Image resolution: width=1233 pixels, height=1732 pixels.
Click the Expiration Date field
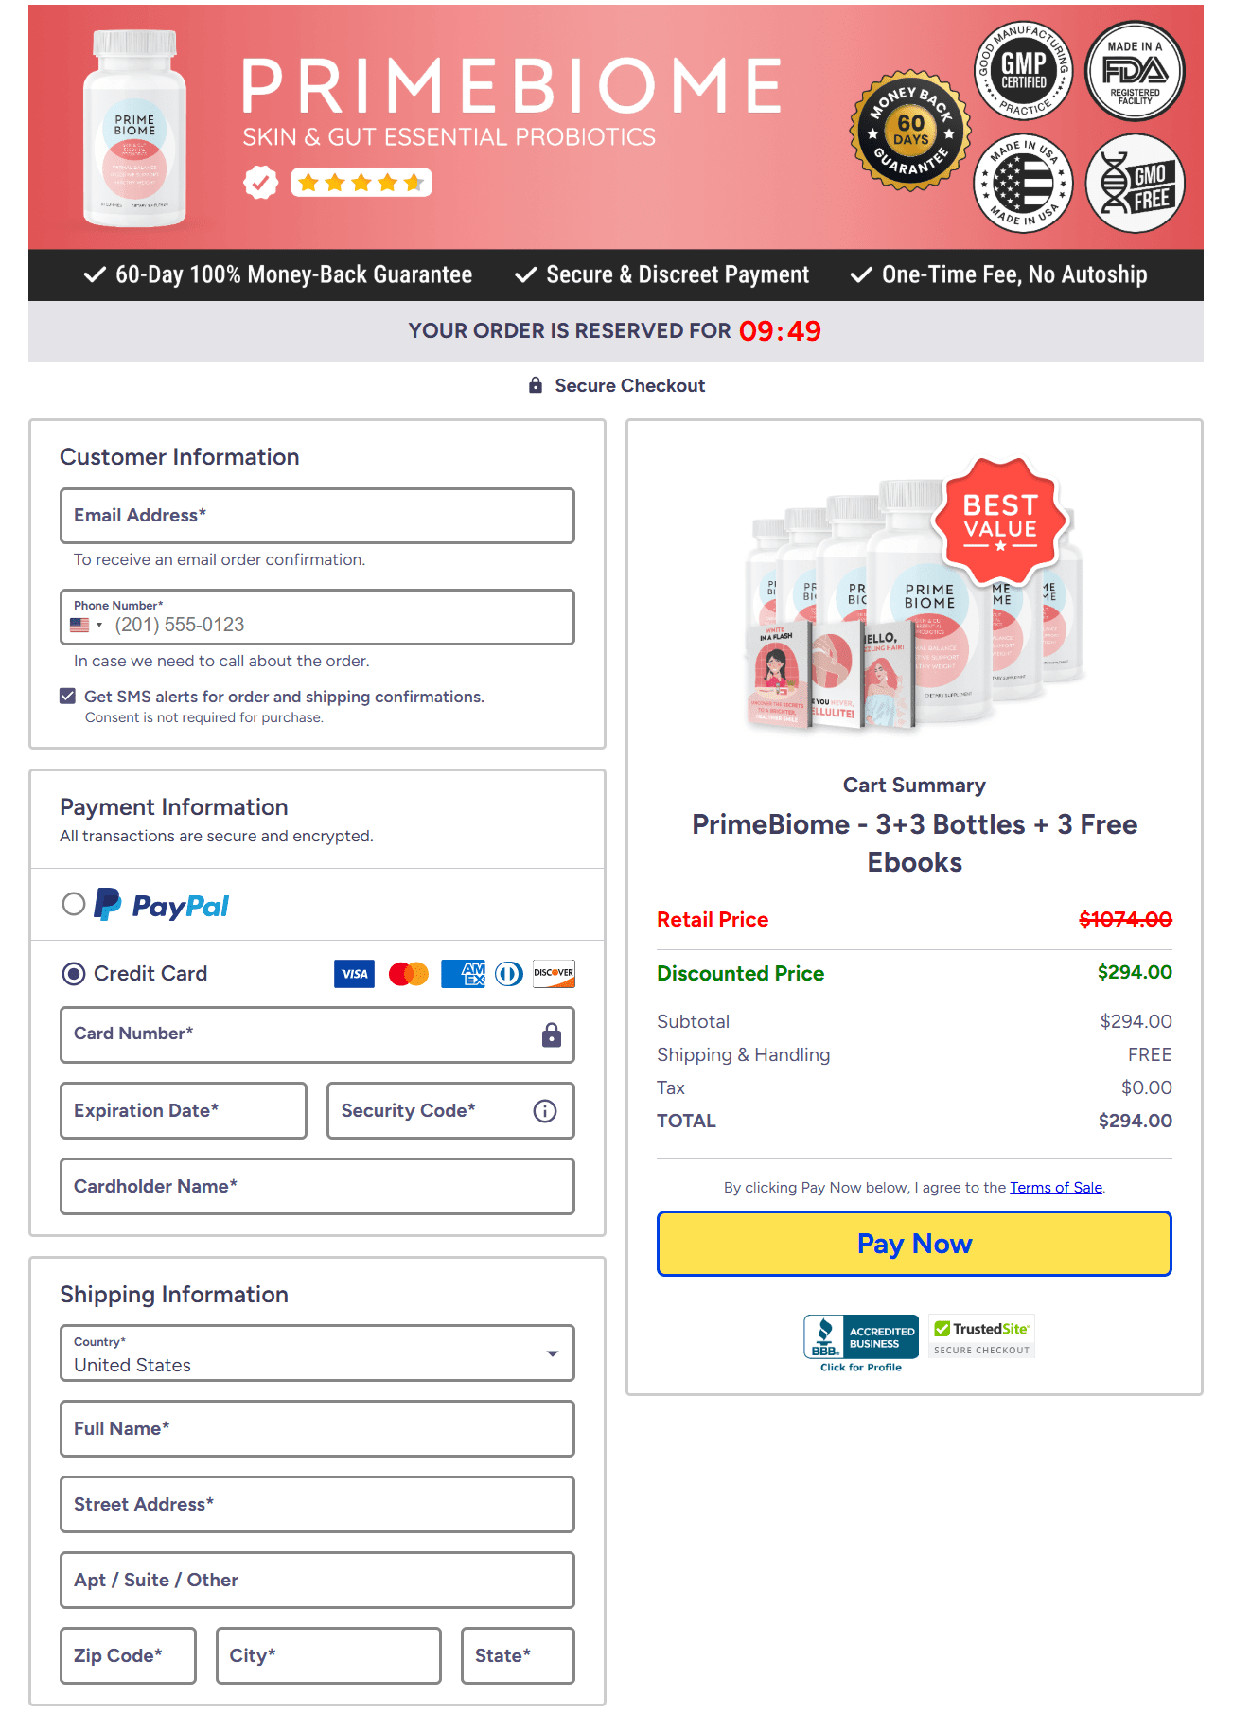coord(184,1111)
